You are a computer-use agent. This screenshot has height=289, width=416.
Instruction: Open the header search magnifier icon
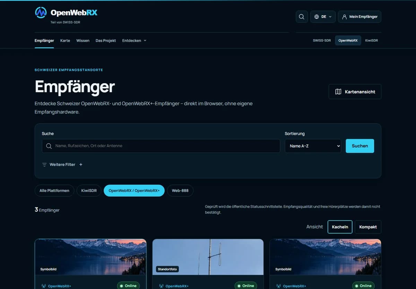(x=302, y=17)
